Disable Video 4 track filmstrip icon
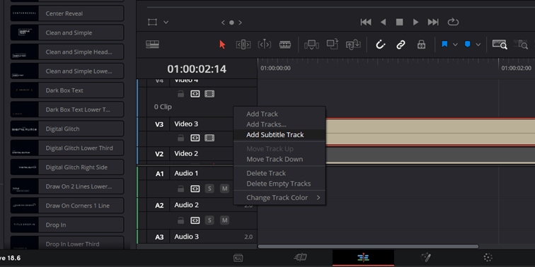 pos(209,94)
